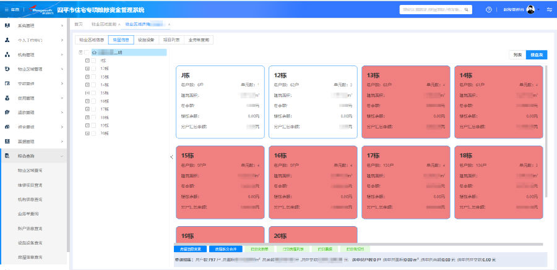Expand the 17栋 tree node
557x270 pixels.
87,109
